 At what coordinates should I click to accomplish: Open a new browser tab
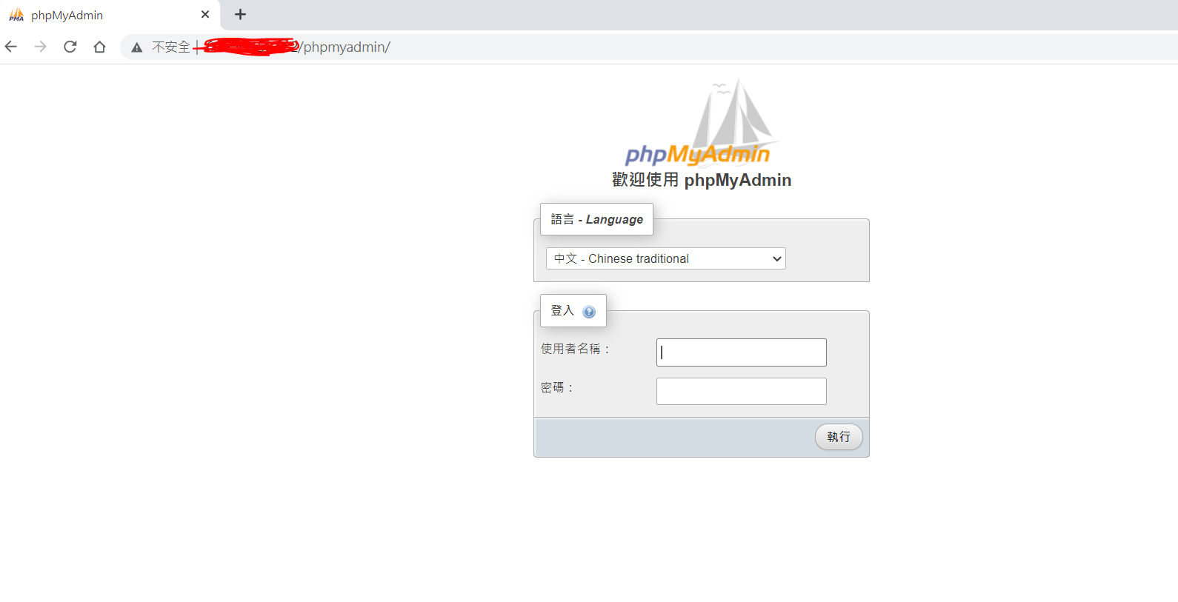coord(240,14)
